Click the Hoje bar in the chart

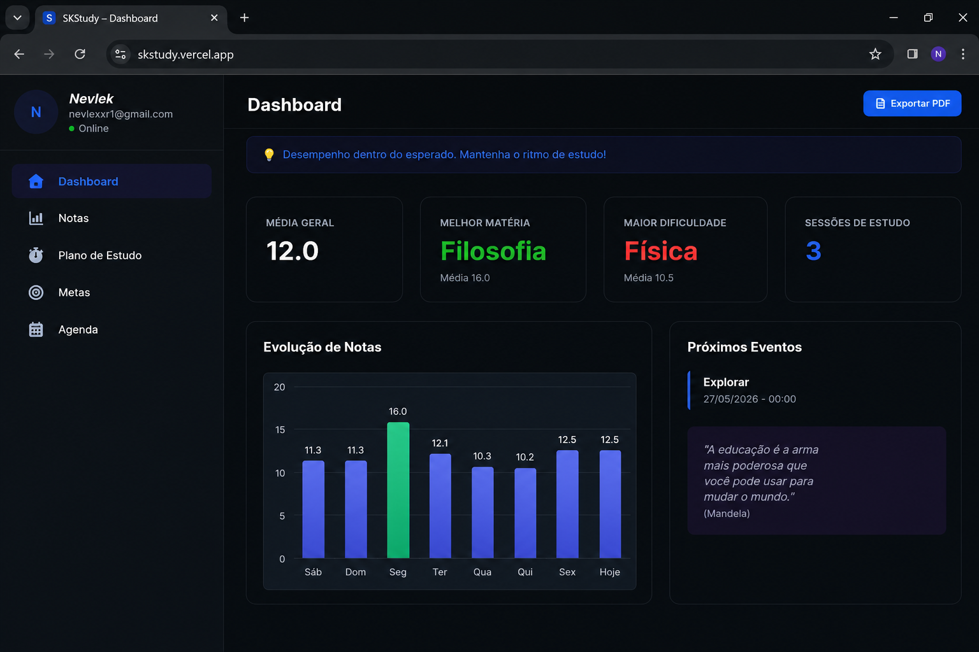pyautogui.click(x=610, y=504)
